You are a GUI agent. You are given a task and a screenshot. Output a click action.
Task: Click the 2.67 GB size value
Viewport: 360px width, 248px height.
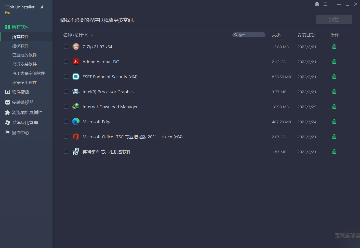(x=279, y=137)
